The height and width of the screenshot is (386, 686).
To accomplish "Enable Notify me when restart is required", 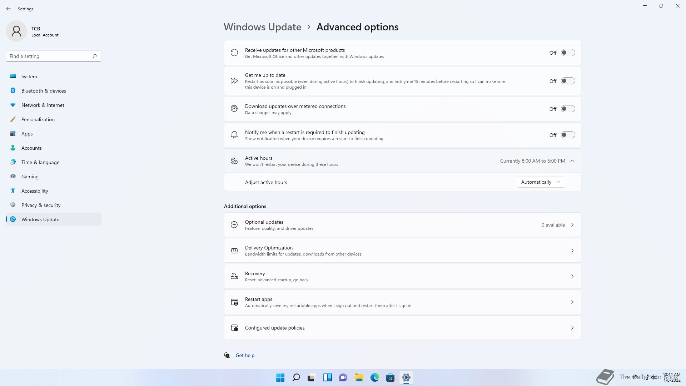I will pyautogui.click(x=568, y=135).
